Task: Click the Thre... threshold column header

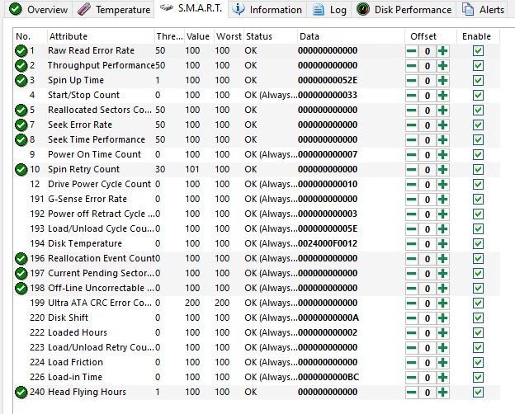Action: point(169,36)
